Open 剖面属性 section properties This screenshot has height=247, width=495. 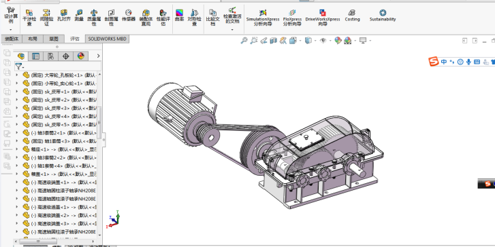[x=111, y=18]
